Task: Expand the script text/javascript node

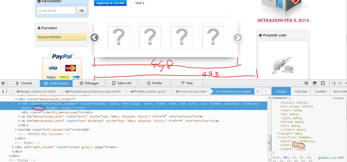Action: 16,130
